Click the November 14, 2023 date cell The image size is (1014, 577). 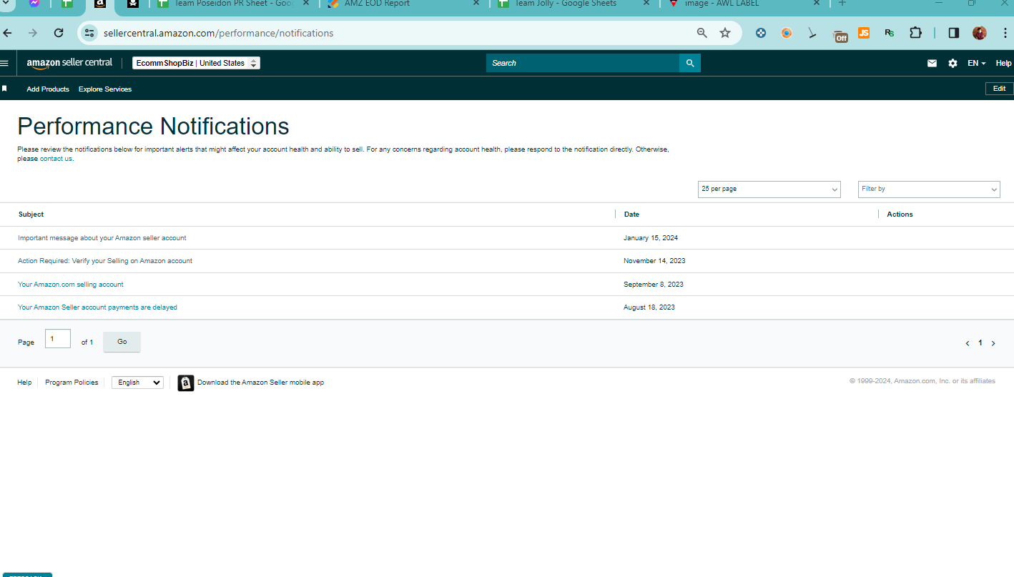tap(654, 261)
